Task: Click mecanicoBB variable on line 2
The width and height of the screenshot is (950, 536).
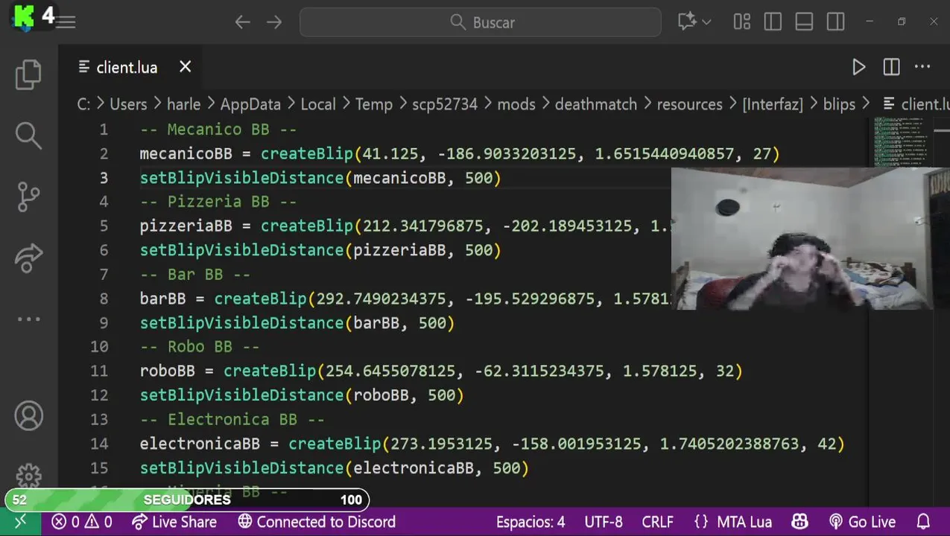Action: [186, 153]
